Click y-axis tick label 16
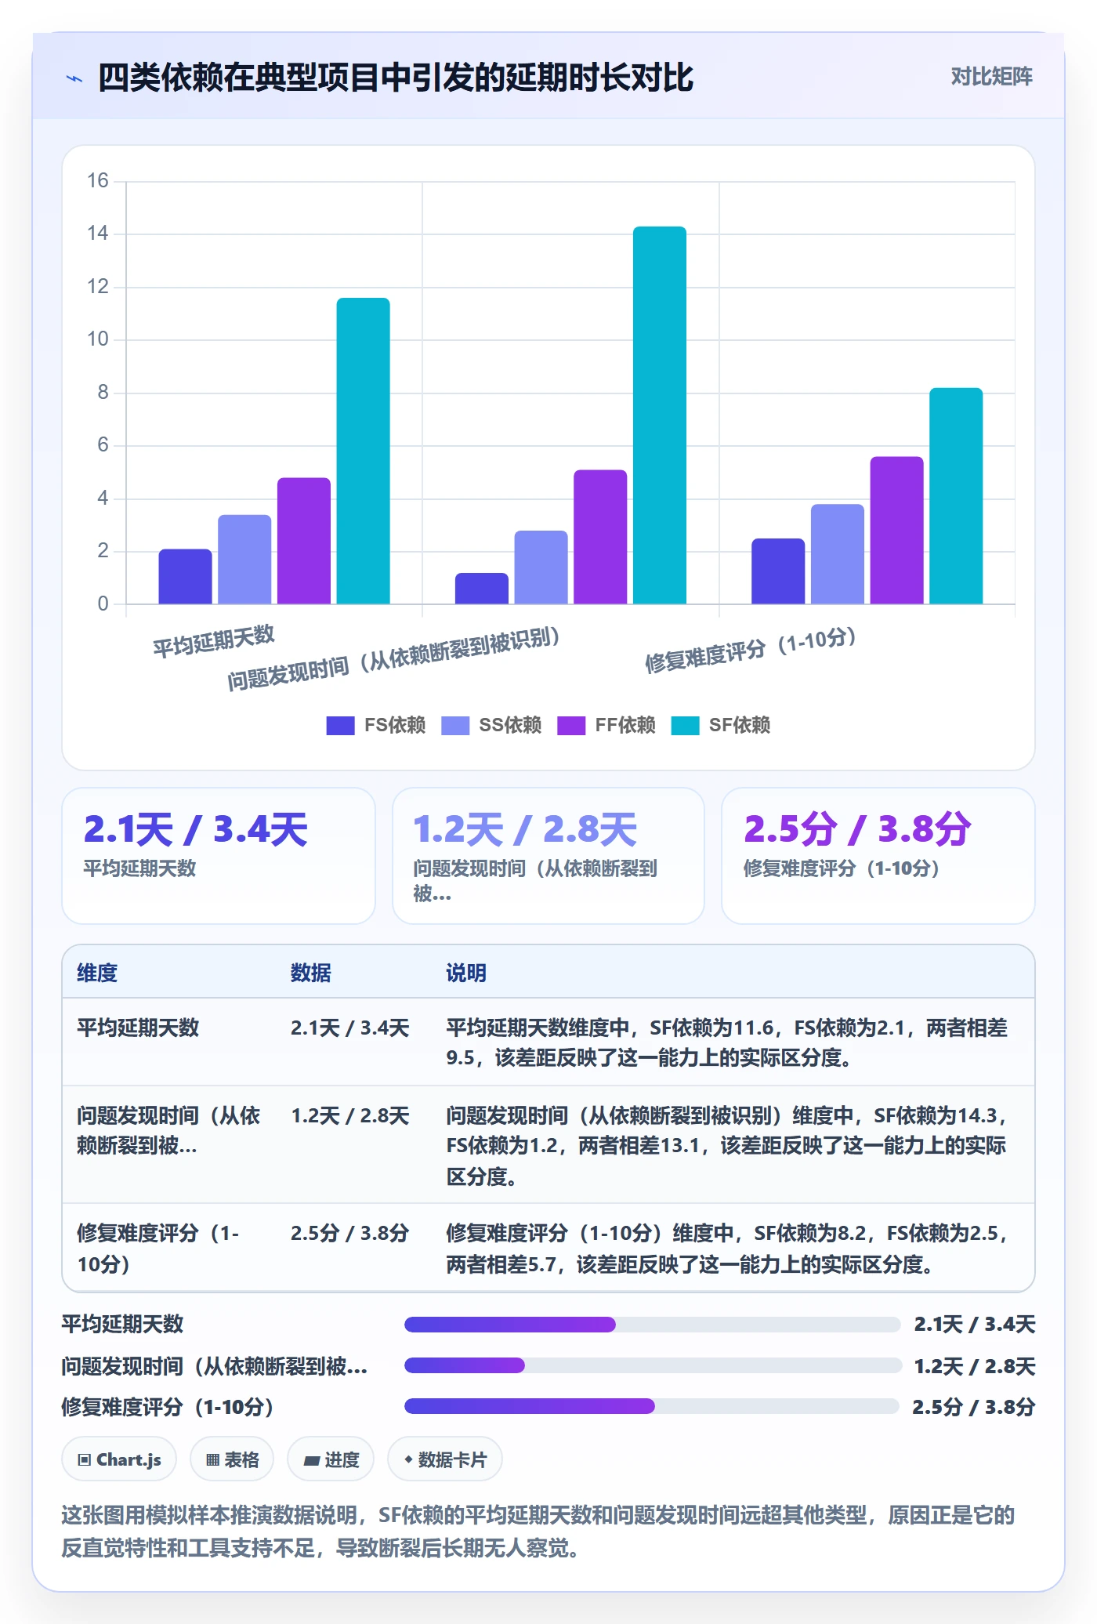The image size is (1097, 1624). pos(98,181)
